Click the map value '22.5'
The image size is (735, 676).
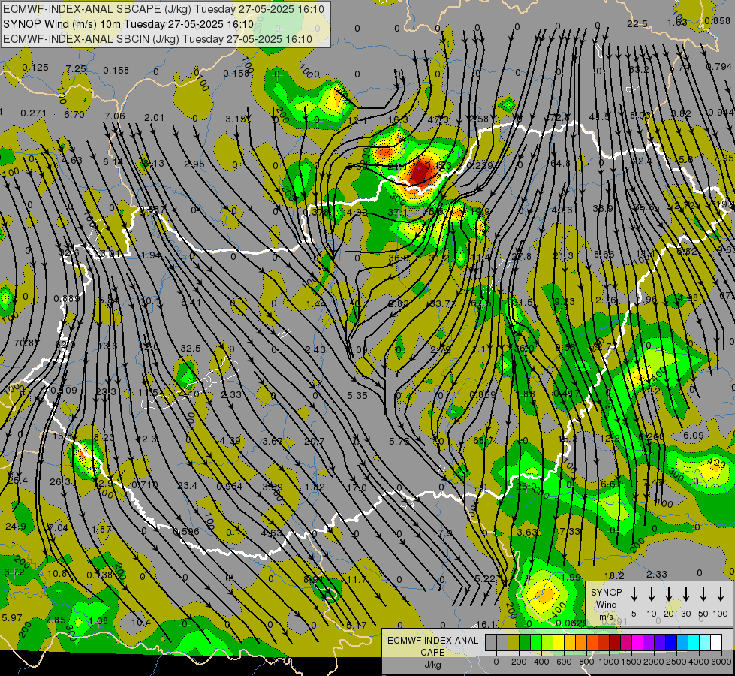(637, 24)
